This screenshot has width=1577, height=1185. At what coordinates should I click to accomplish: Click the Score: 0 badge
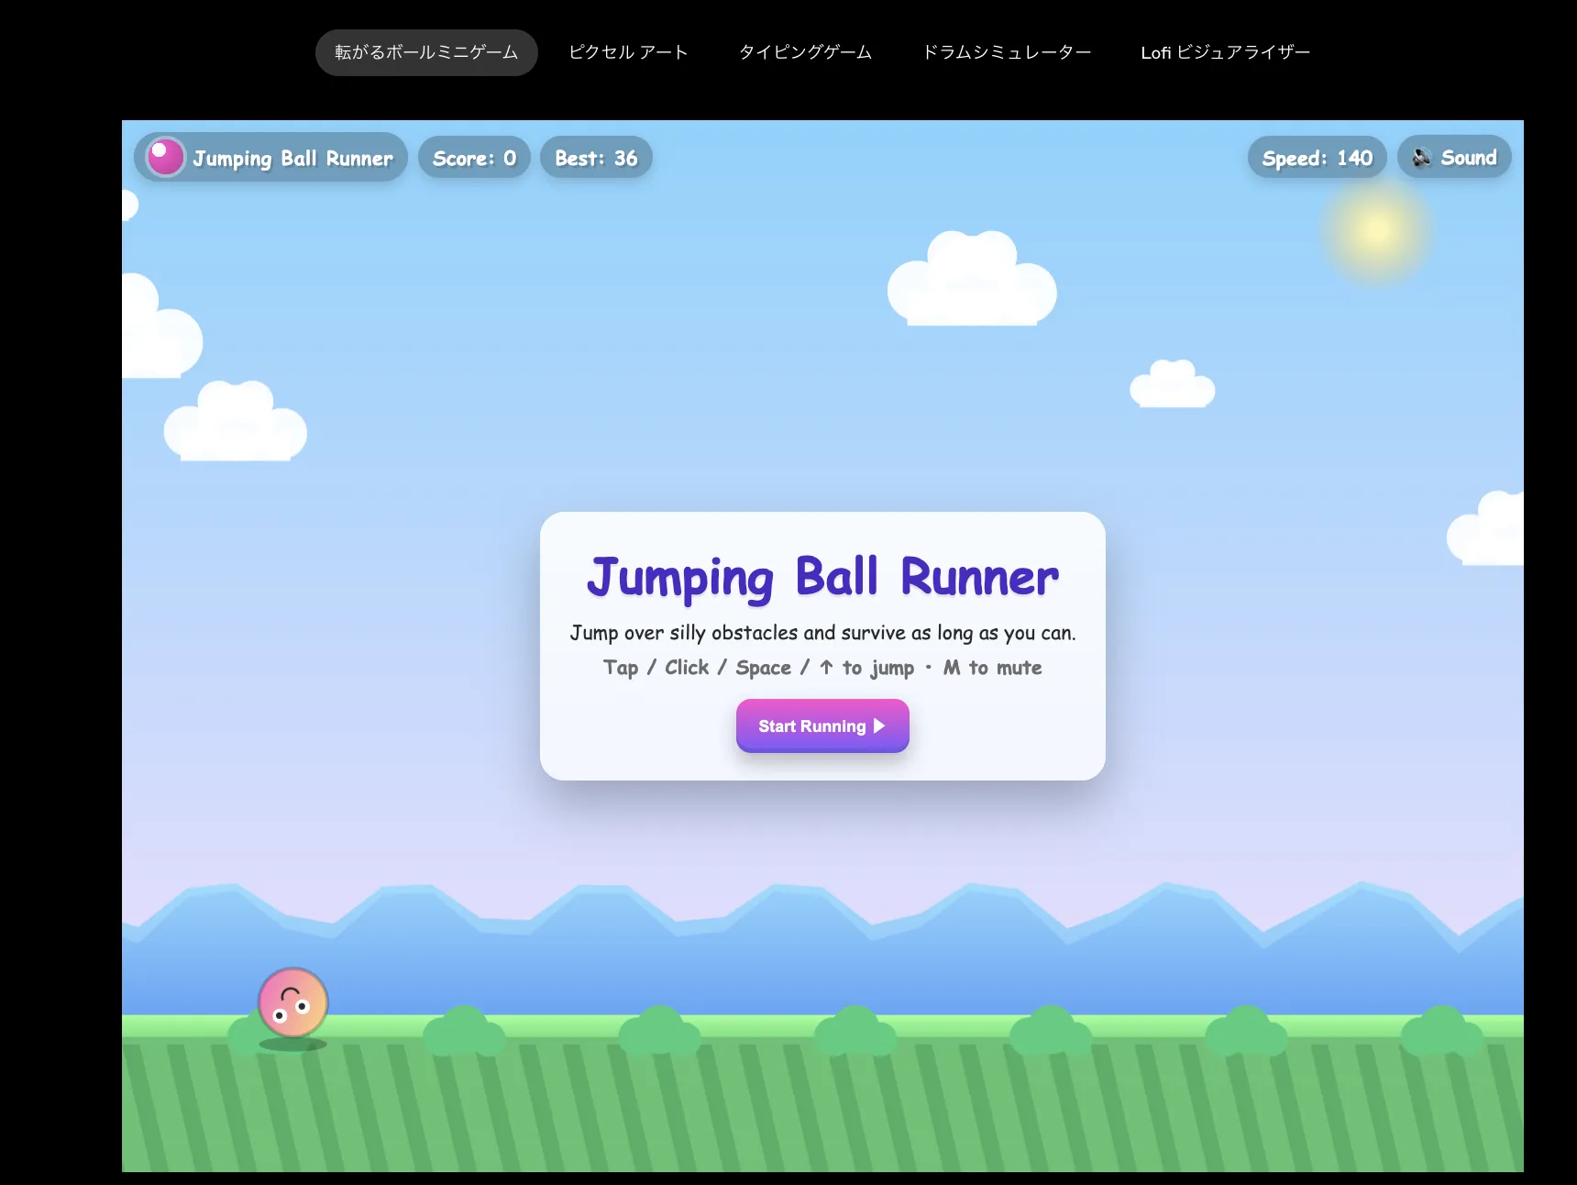(474, 159)
